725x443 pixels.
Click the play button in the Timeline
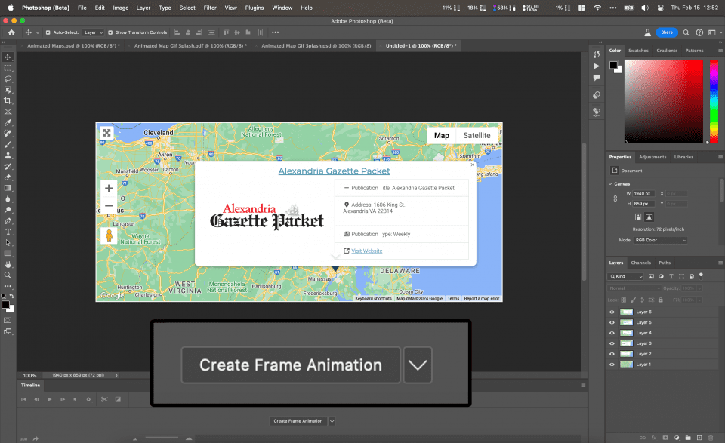[50, 399]
